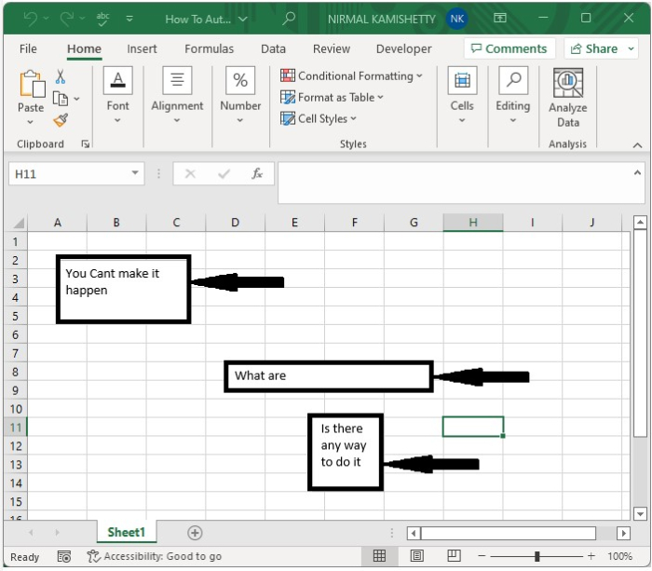Screen dimensions: 652x571
Task: Open the File menu
Action: (x=28, y=48)
